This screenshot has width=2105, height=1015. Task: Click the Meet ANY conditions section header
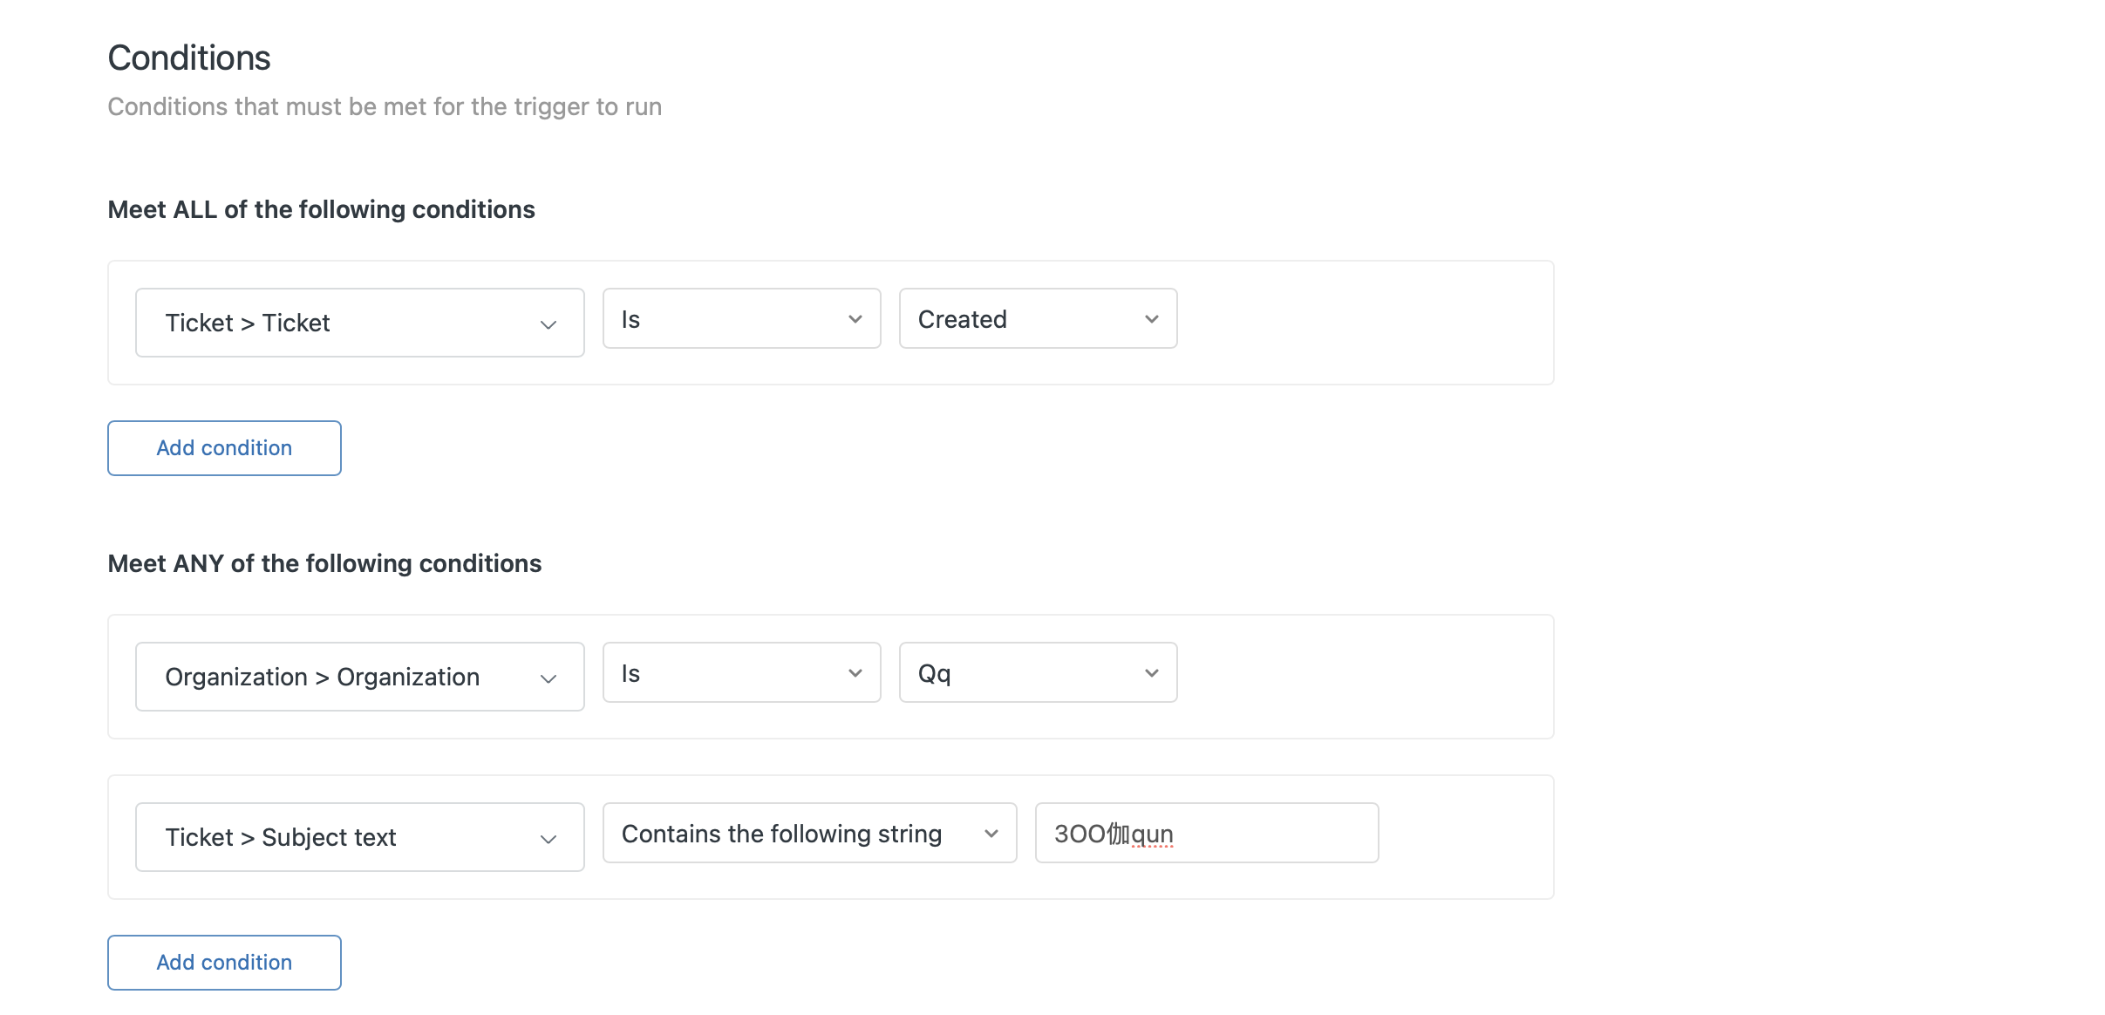click(x=324, y=562)
